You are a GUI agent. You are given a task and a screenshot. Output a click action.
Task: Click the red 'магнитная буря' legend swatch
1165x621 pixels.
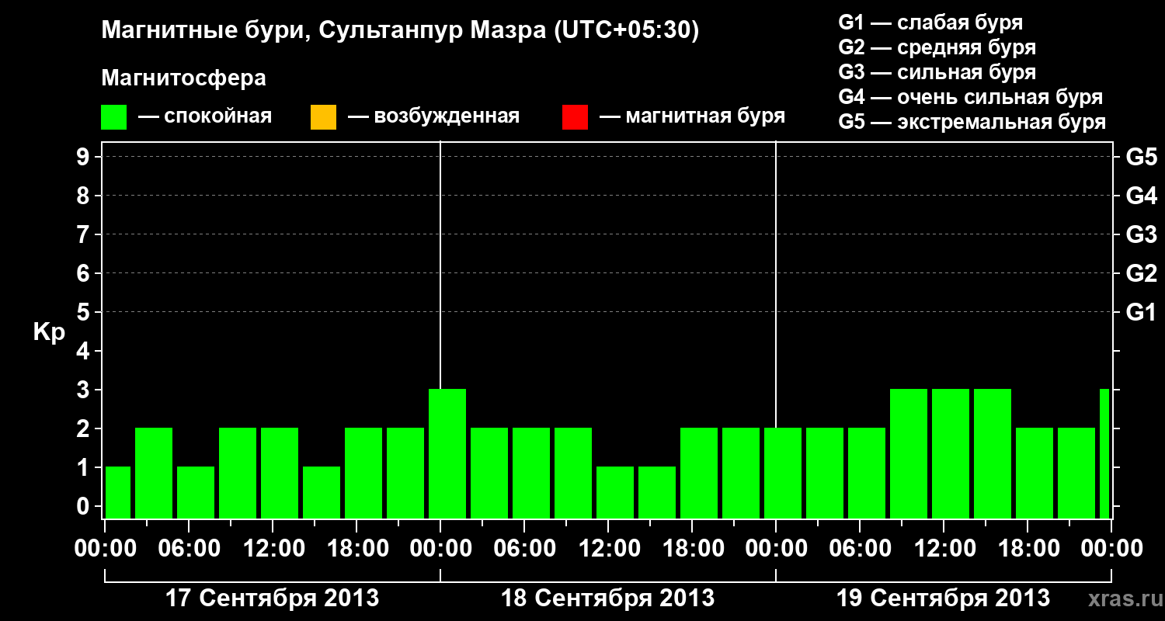(x=575, y=117)
